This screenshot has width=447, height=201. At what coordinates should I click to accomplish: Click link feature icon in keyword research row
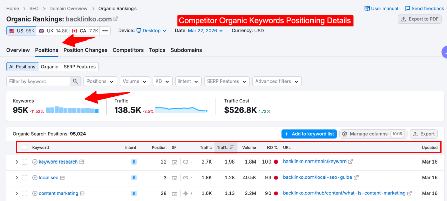(186, 162)
